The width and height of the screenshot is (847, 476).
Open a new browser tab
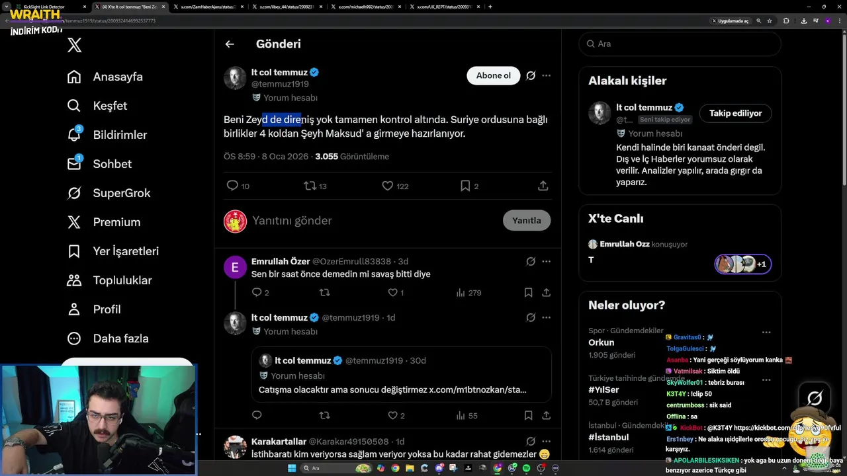tap(490, 7)
